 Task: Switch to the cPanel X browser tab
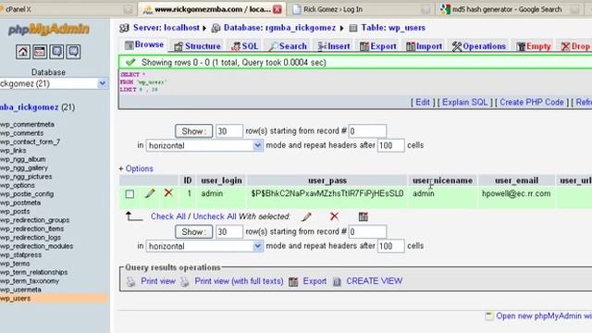coord(67,9)
